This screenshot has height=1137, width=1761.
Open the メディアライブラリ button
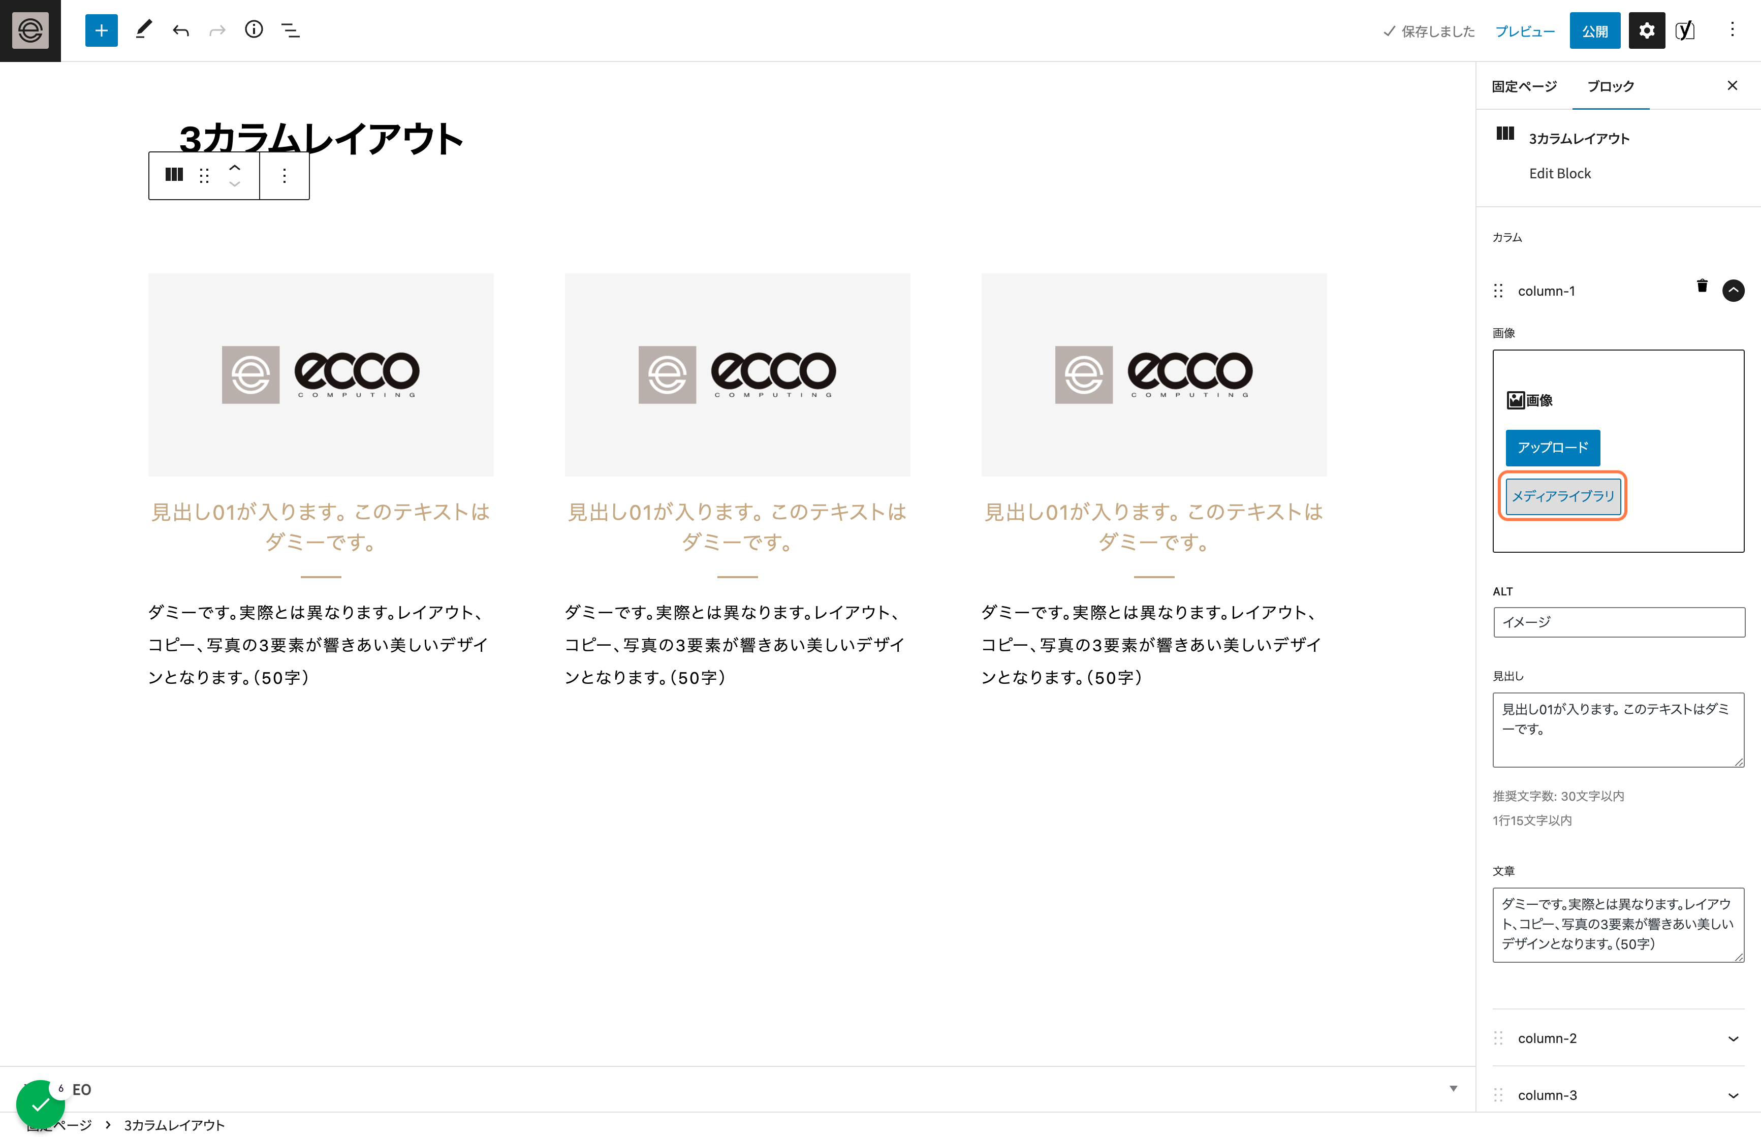point(1563,496)
